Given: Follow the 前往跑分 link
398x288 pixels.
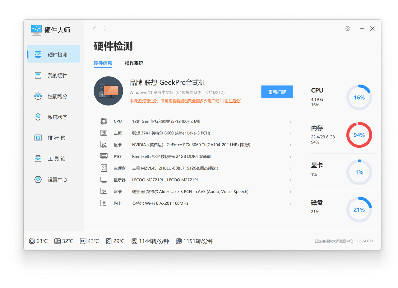Looking at the screenshot, I should click(232, 101).
